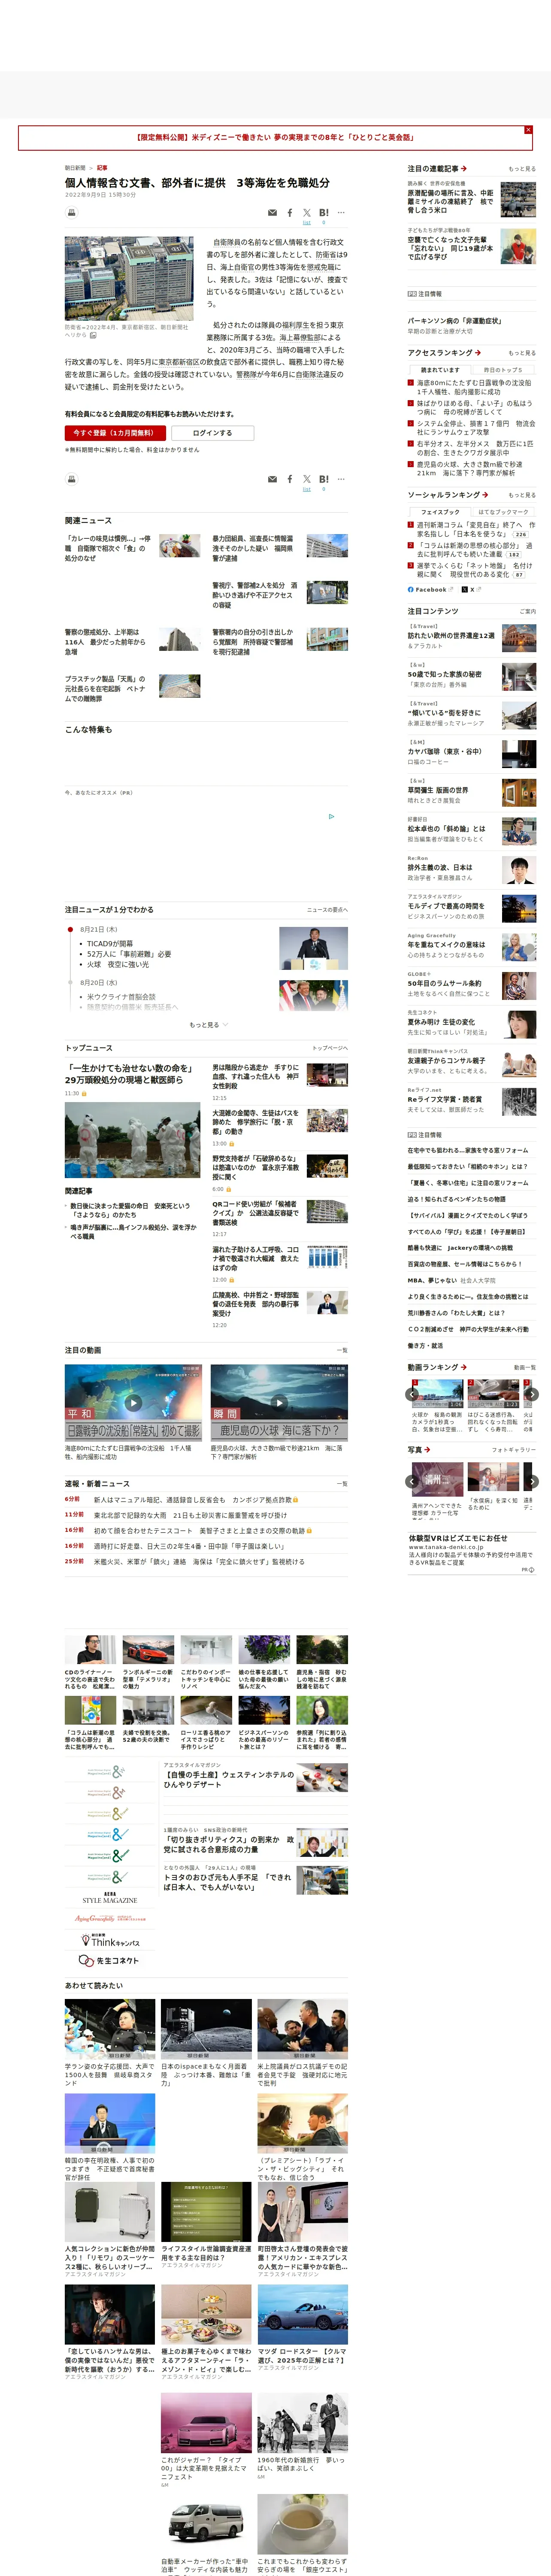Expand news digest with もっと見る chevron
Viewport: 551px width, 2576px height.
(208, 1025)
